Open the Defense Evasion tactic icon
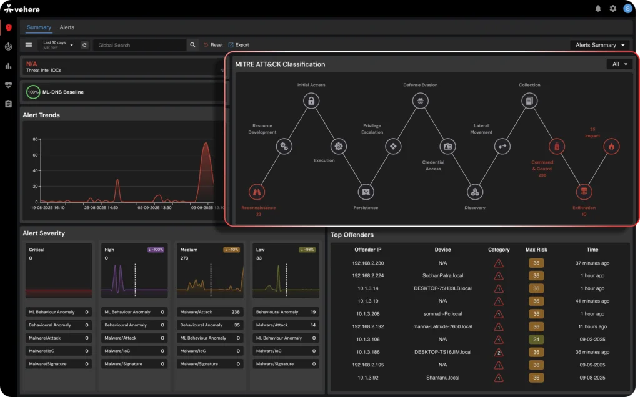This screenshot has width=640, height=397. click(x=421, y=100)
